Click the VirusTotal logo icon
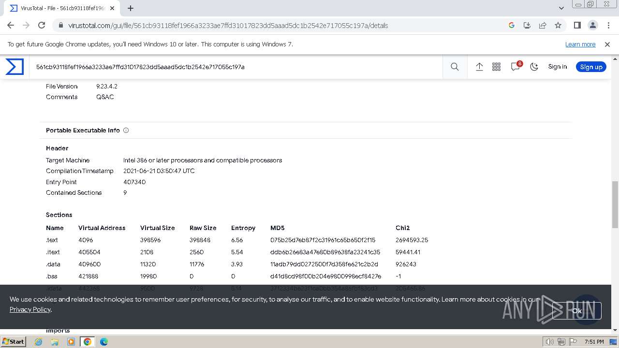Image resolution: width=619 pixels, height=348 pixels. click(x=15, y=67)
